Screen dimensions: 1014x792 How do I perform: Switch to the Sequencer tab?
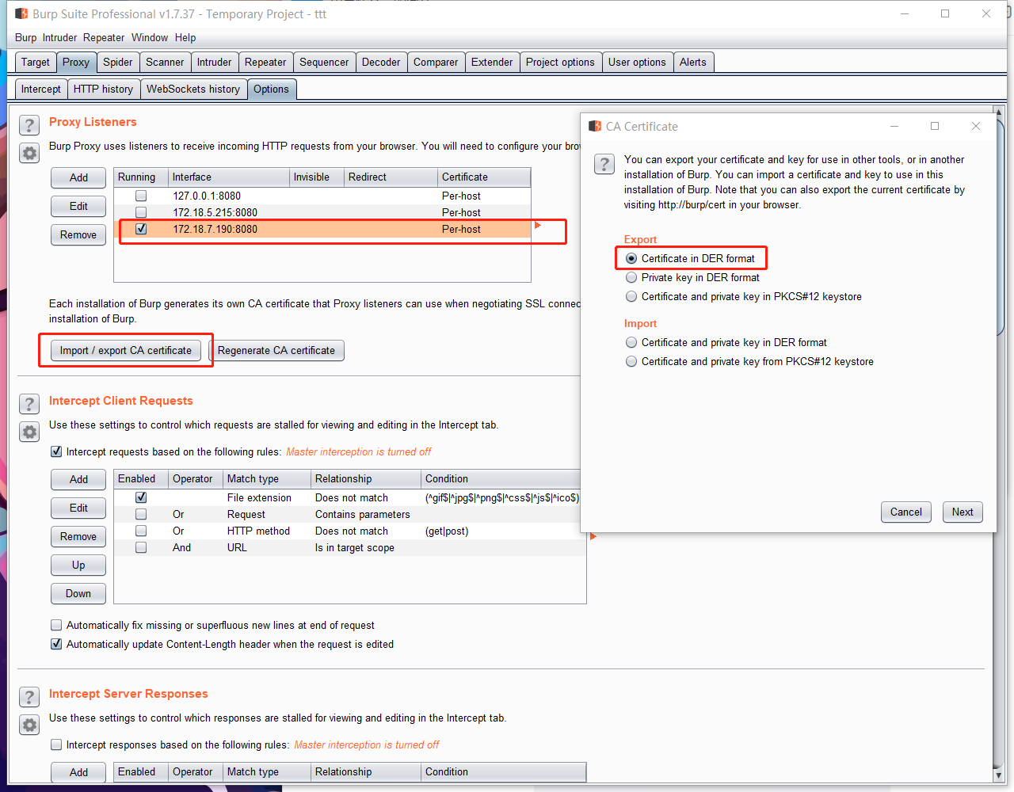(x=324, y=62)
